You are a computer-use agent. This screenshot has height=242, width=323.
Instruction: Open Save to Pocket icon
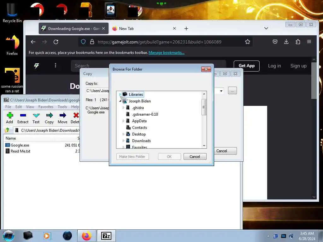tap(275, 42)
